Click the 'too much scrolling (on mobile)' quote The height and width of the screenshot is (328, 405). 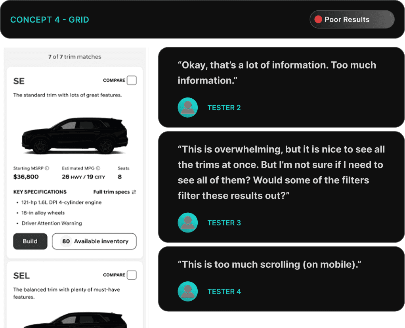tap(269, 265)
